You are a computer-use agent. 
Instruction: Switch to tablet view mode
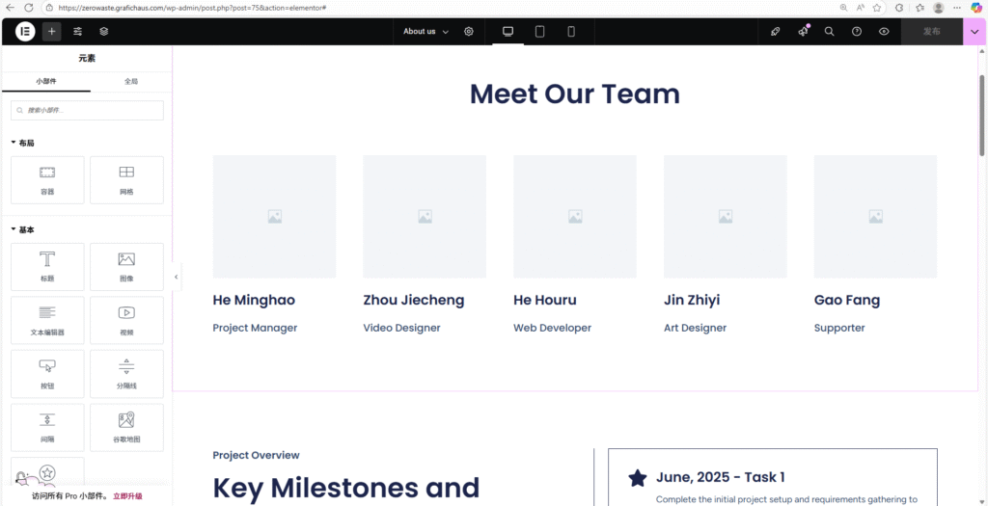pyautogui.click(x=539, y=31)
